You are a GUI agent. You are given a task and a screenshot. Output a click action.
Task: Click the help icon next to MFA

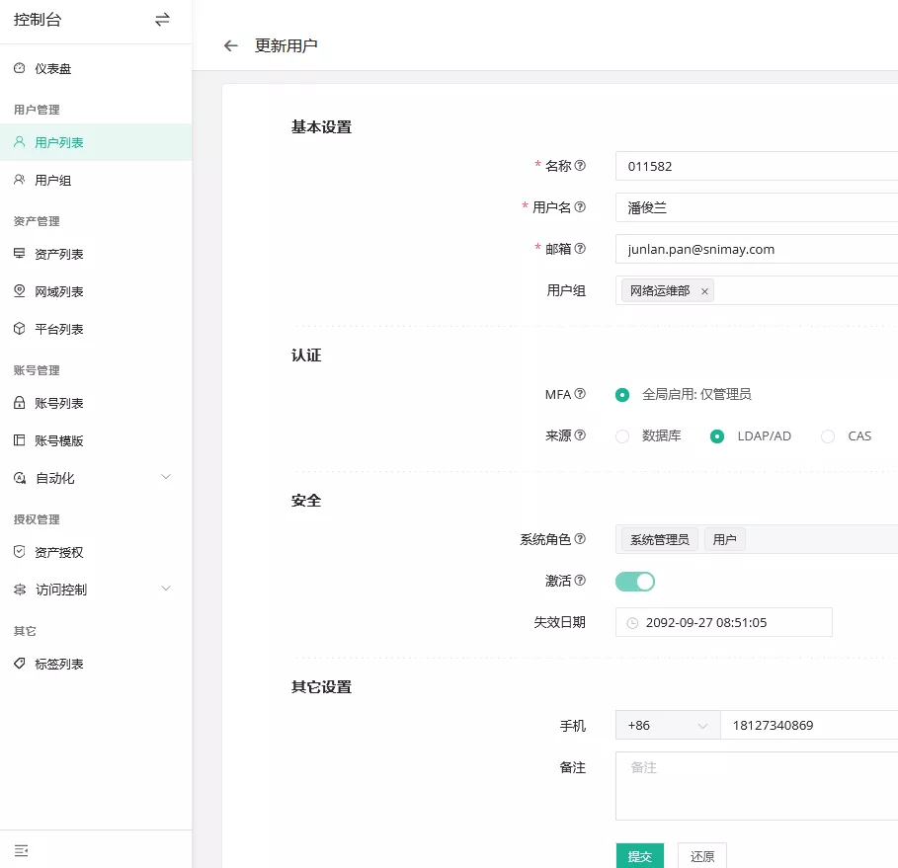point(580,394)
